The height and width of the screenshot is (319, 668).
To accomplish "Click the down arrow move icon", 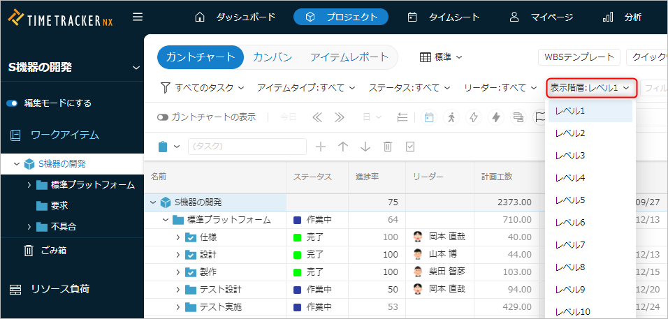I will tap(365, 147).
